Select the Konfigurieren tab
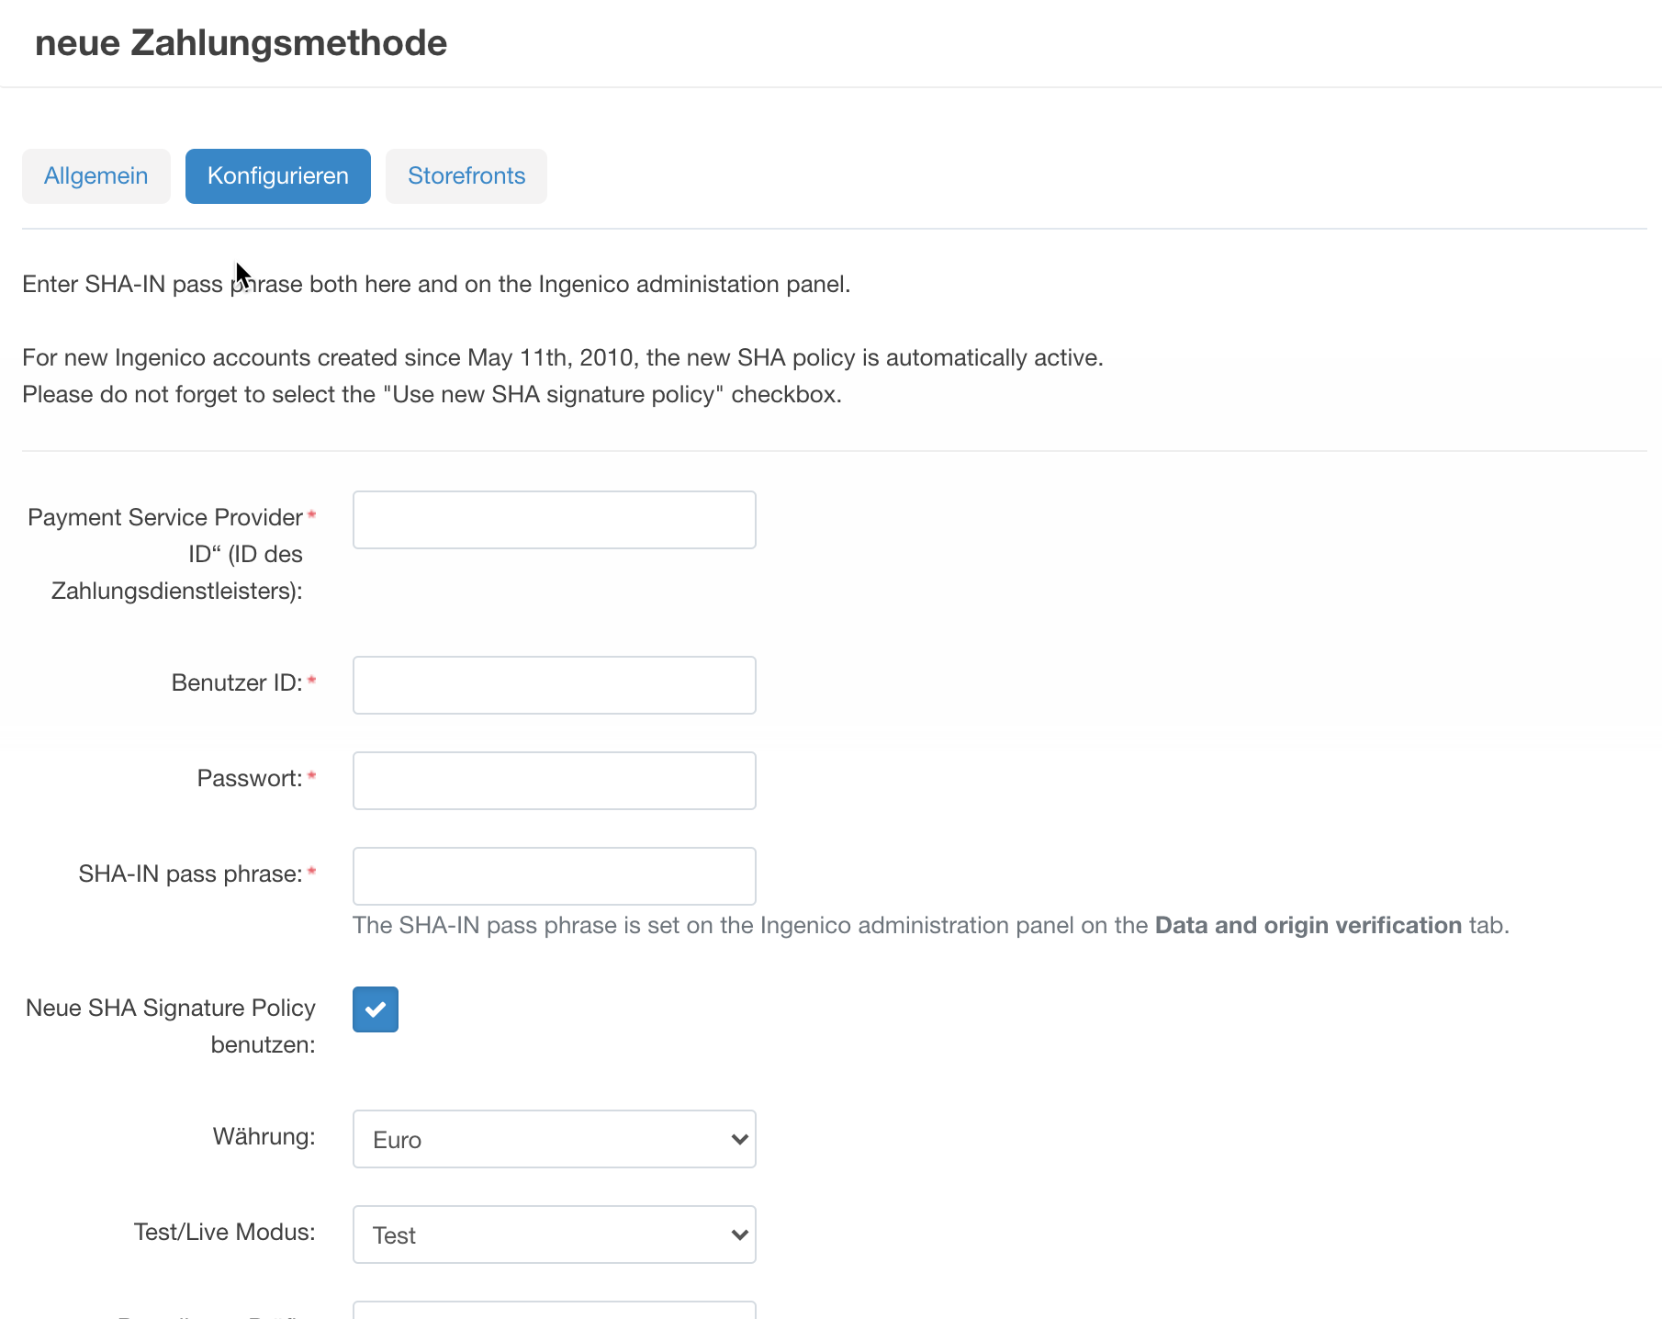The image size is (1662, 1319). [278, 176]
